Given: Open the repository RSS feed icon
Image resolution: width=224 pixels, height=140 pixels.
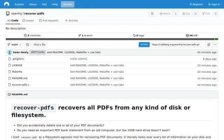Looking at the screenshot, I should pyautogui.click(x=152, y=14).
